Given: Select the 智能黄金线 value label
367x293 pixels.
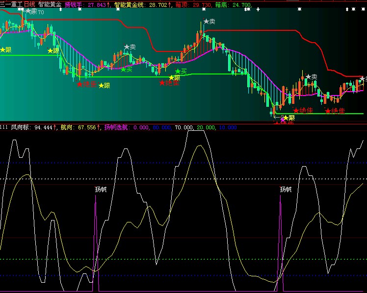Looking at the screenshot, I should click(x=142, y=4).
